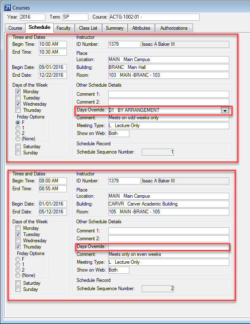Click first schedule Show on Web field
This screenshot has height=324, width=250.
coord(119,133)
